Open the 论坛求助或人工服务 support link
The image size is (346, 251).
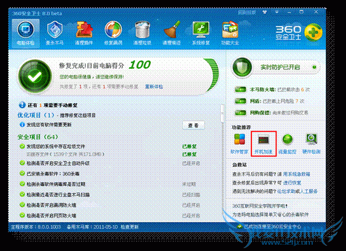297,191
